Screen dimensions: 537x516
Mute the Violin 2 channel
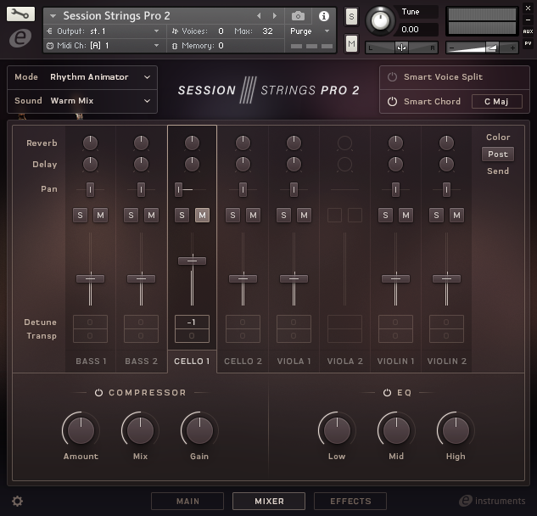(x=456, y=216)
